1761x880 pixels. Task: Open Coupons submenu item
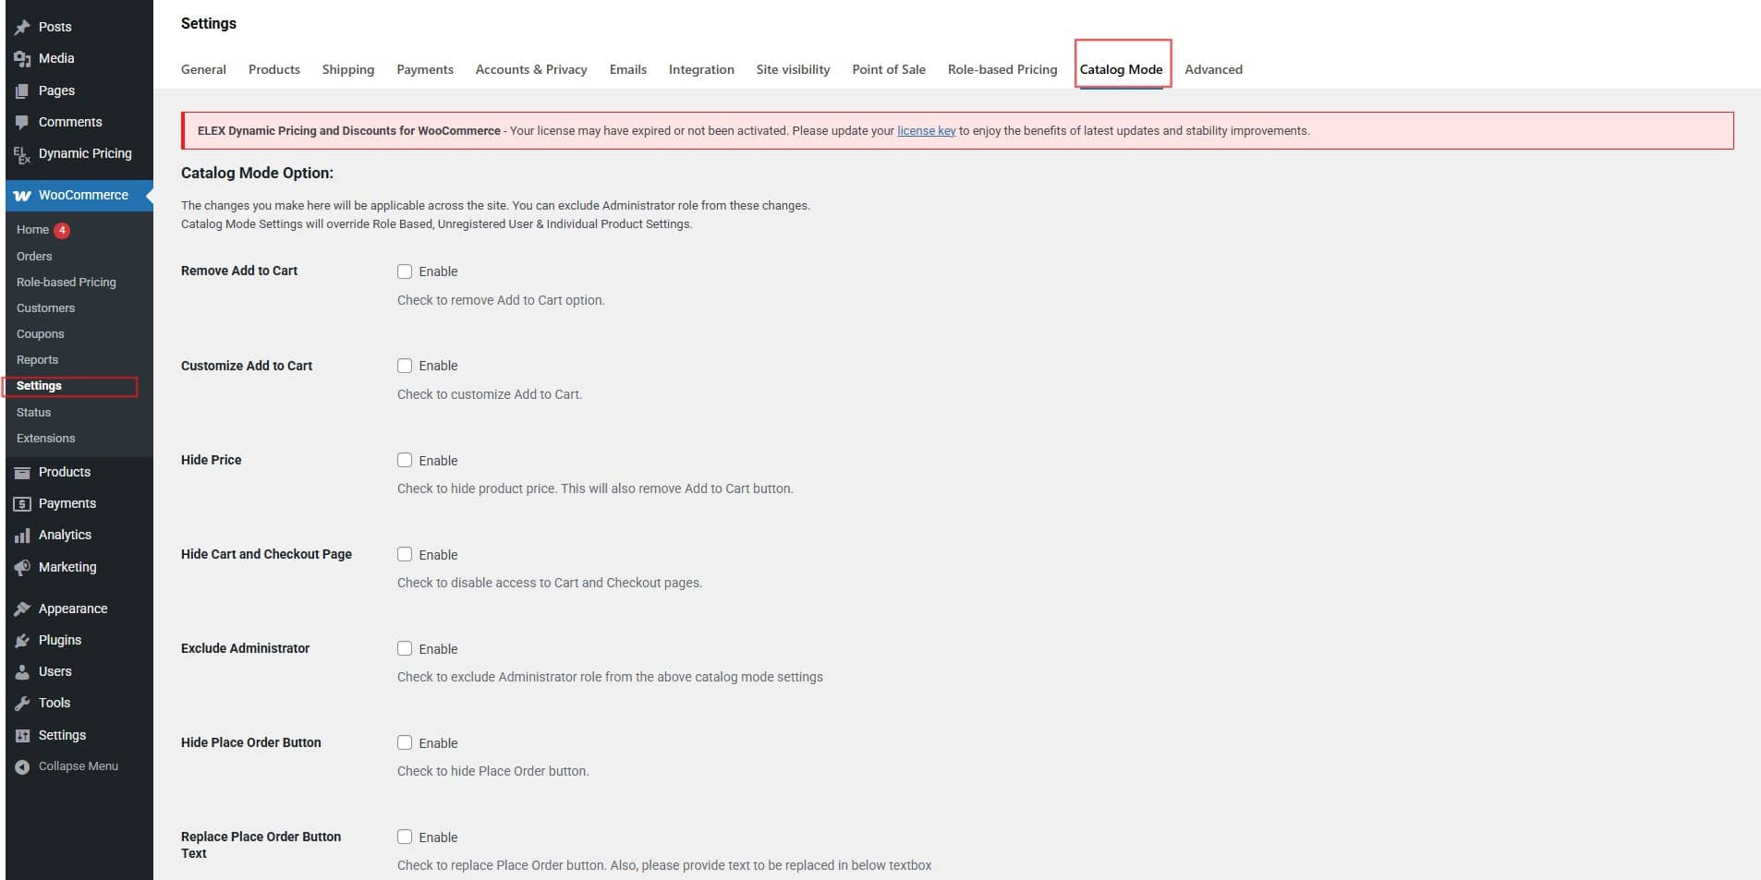pyautogui.click(x=41, y=333)
